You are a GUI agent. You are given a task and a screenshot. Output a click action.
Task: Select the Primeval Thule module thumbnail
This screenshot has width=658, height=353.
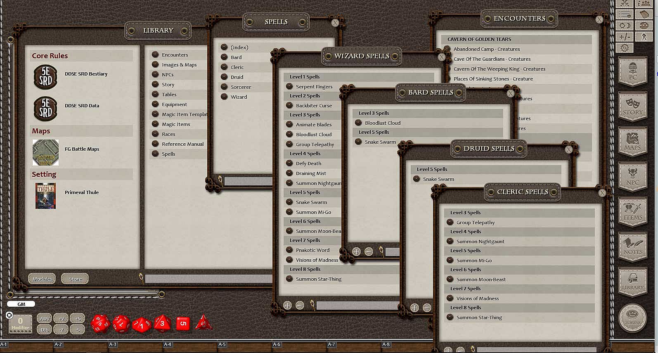coord(45,196)
